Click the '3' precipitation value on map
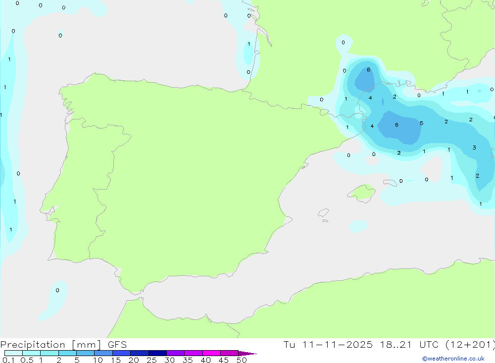 click(x=474, y=148)
